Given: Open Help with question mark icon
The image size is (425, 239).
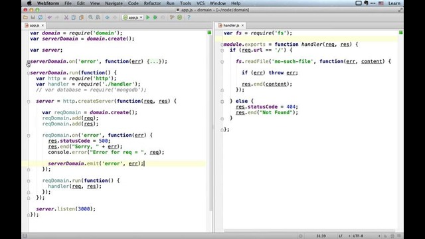Looking at the screenshot, I should [x=189, y=17].
